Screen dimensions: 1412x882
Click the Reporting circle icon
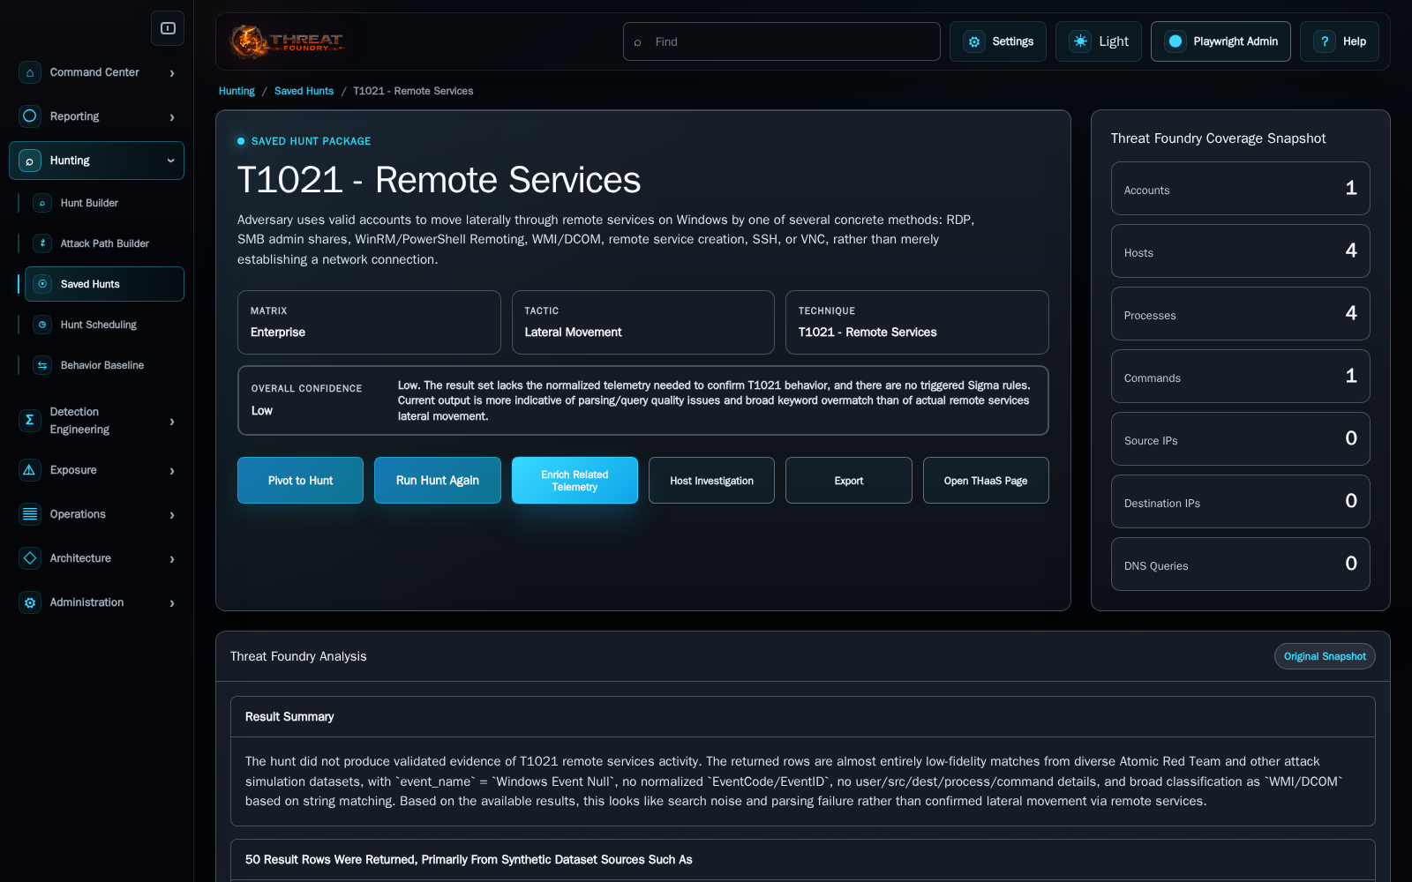click(30, 116)
